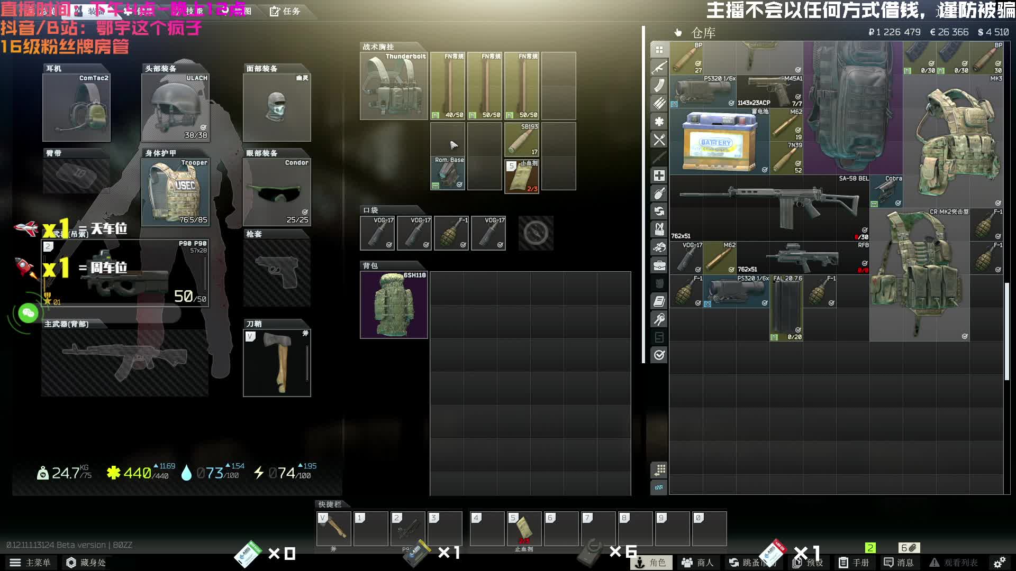Select the RFB rifle in stash
1016x571 pixels.
[x=803, y=257]
